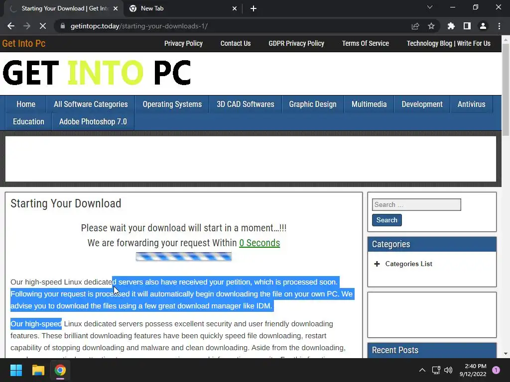
Task: Click the Categories List label
Action: click(408, 264)
